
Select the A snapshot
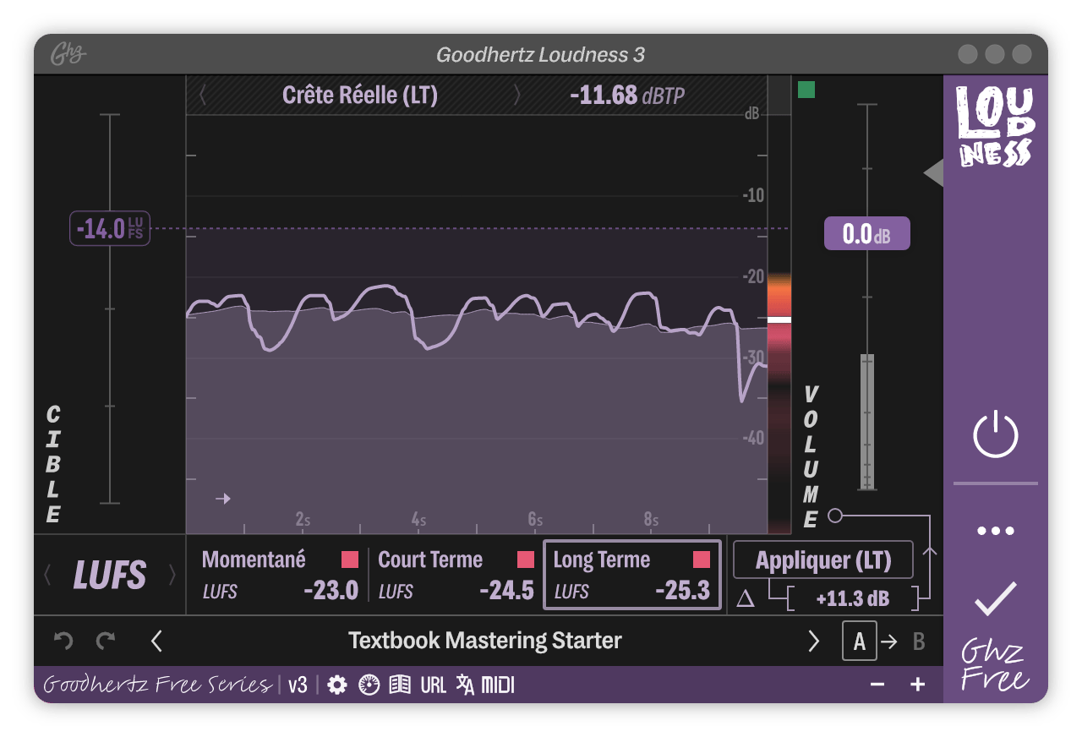pos(859,641)
